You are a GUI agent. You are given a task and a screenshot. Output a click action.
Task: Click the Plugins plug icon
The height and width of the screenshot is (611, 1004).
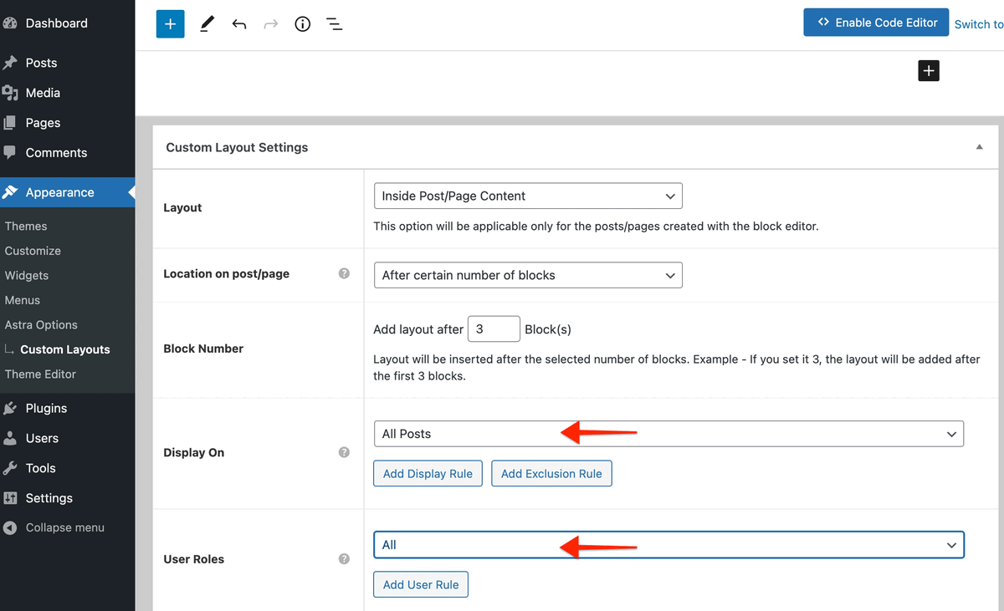10,408
